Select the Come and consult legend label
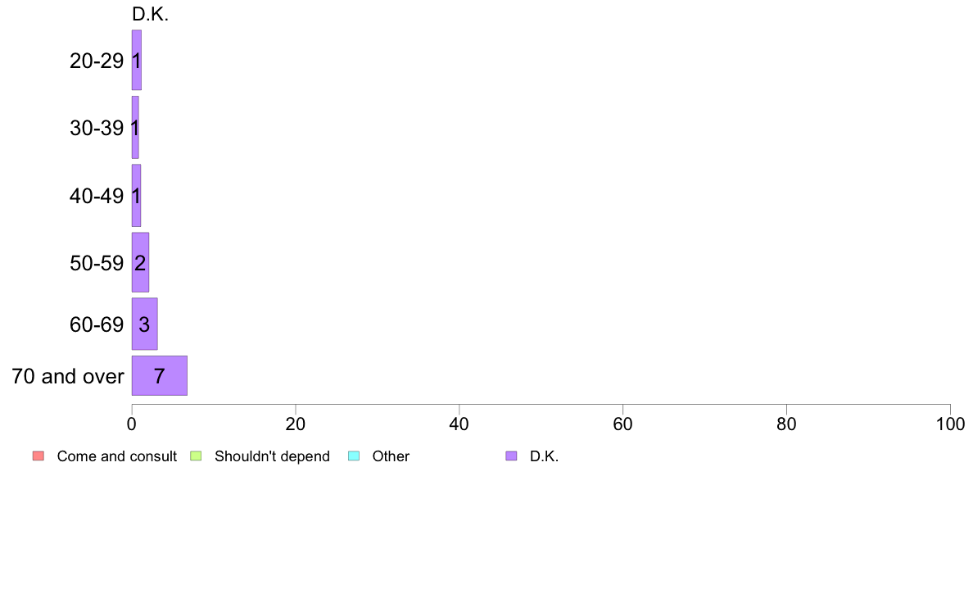The image size is (973, 603). click(x=116, y=456)
